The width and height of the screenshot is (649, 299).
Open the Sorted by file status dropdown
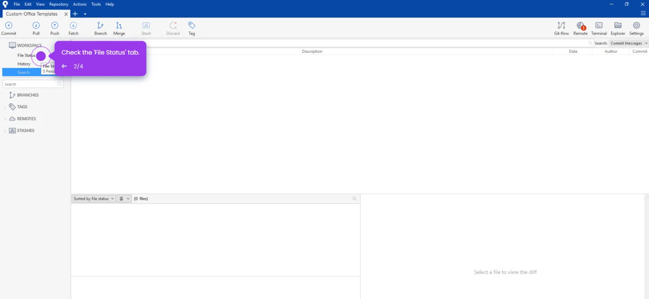coord(93,199)
